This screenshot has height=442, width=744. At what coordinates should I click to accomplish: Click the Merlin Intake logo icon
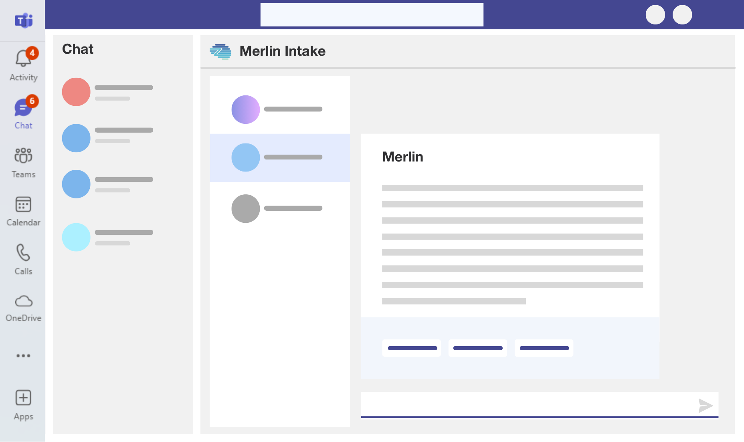(x=220, y=51)
